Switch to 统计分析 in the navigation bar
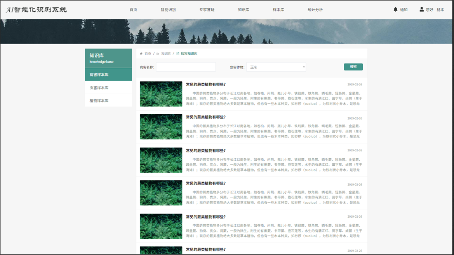454x255 pixels. click(x=315, y=10)
